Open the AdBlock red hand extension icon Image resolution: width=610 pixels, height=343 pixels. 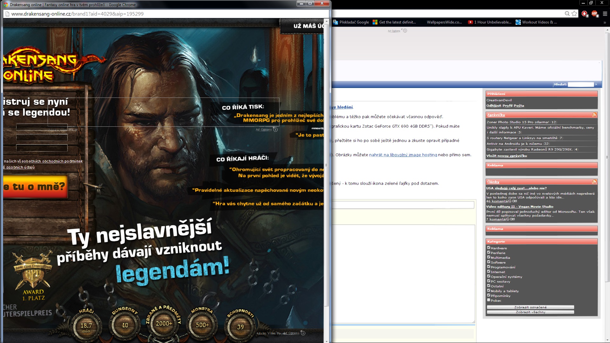point(585,14)
